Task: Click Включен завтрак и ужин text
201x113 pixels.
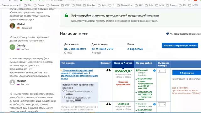Action: [x=145, y=105]
